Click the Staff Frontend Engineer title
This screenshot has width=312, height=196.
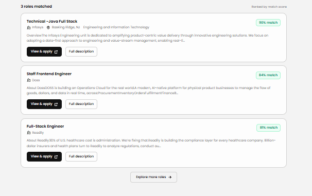[x=49, y=74]
